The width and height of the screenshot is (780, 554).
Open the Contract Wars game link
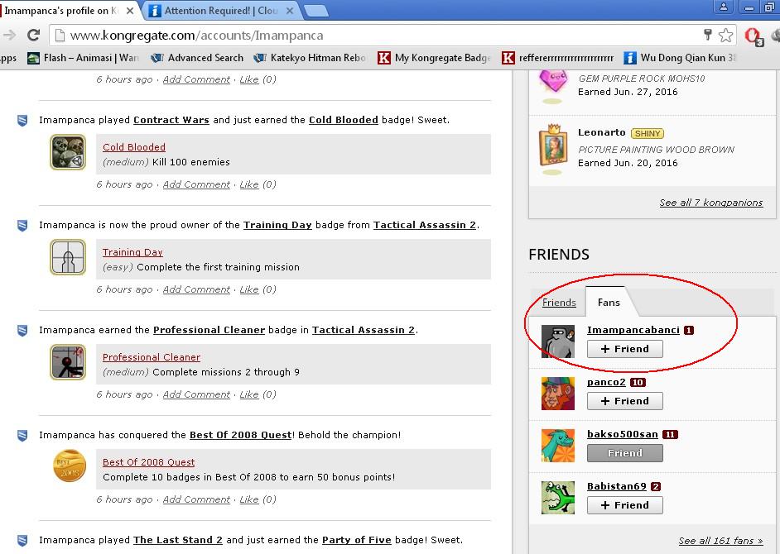(x=171, y=120)
